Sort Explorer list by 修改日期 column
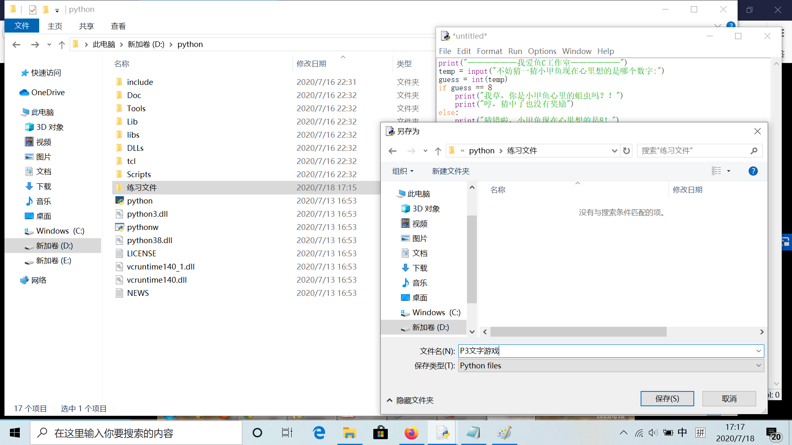792x445 pixels. [311, 63]
